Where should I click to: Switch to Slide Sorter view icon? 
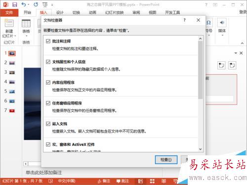point(152,181)
